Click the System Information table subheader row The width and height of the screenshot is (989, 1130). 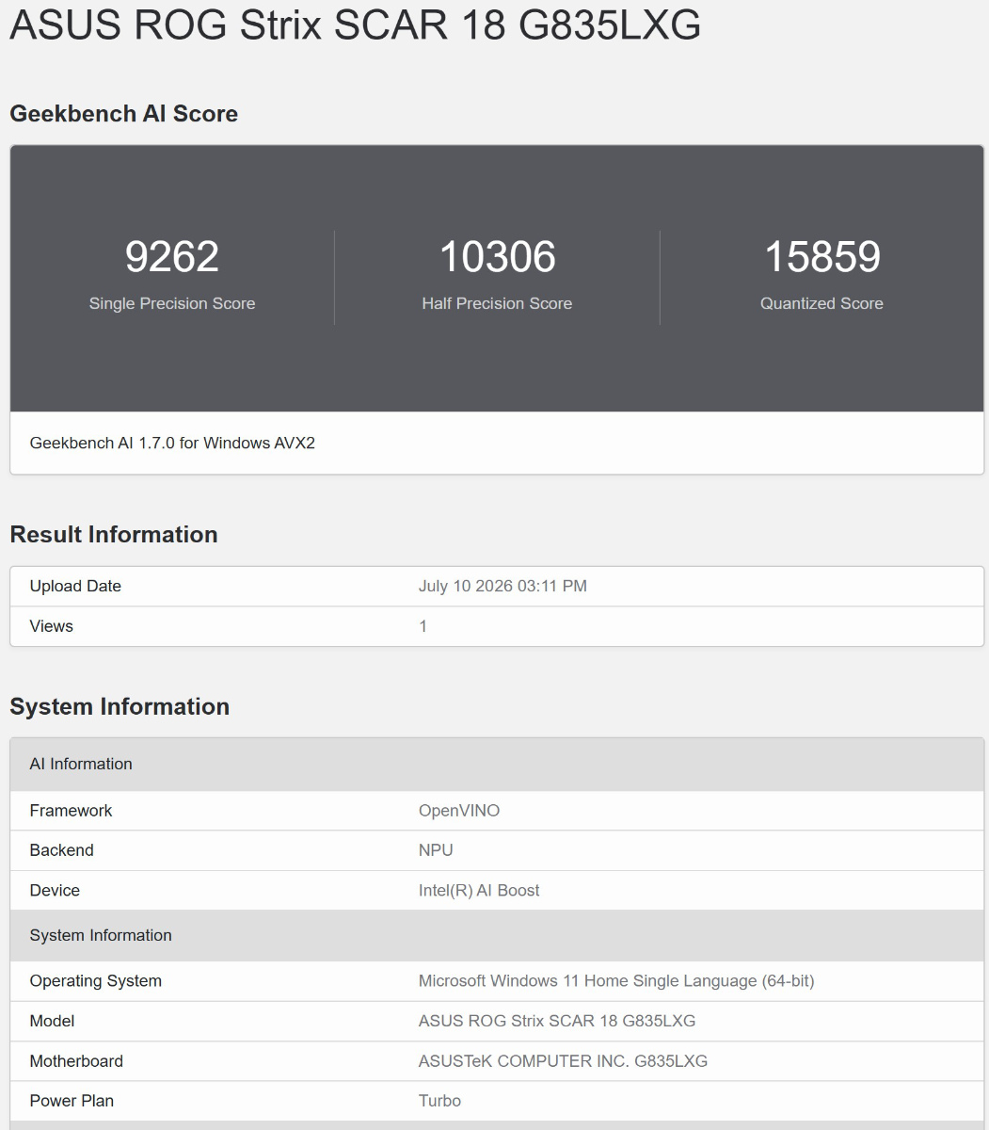(497, 935)
